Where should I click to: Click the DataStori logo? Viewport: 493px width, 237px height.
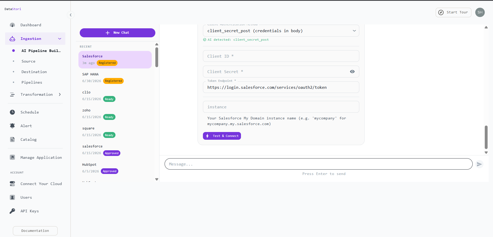tap(13, 9)
